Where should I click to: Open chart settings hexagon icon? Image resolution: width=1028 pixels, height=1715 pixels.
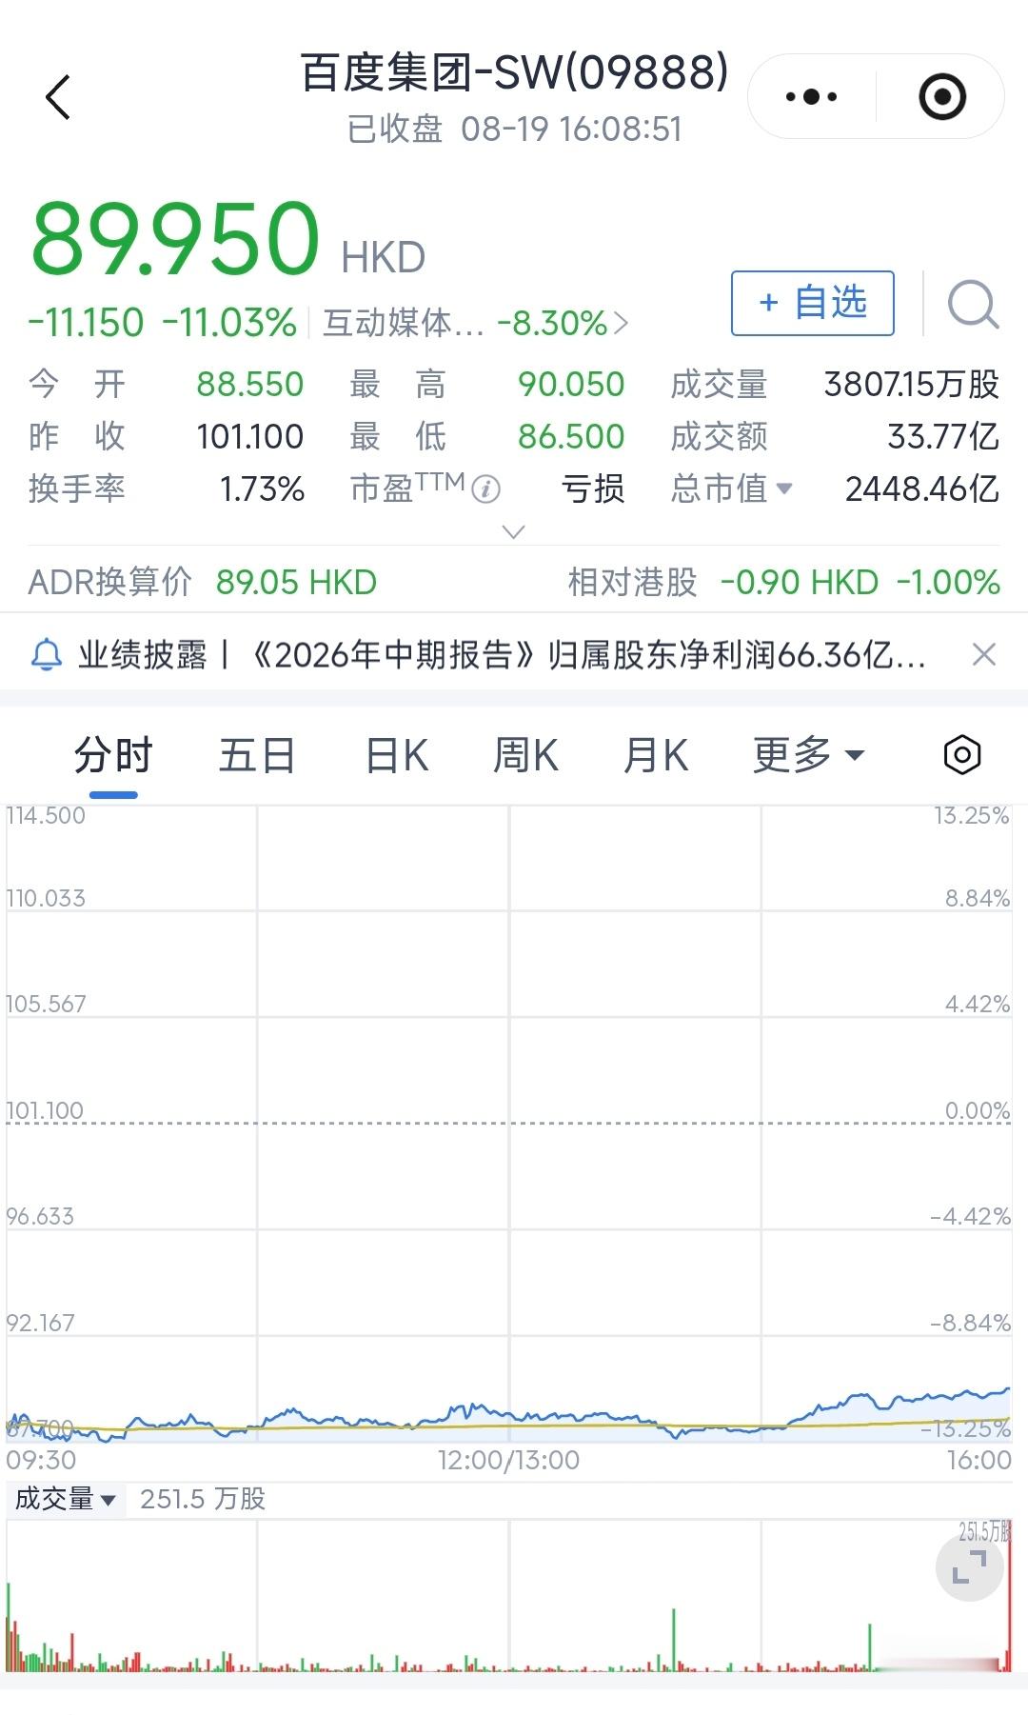(962, 755)
